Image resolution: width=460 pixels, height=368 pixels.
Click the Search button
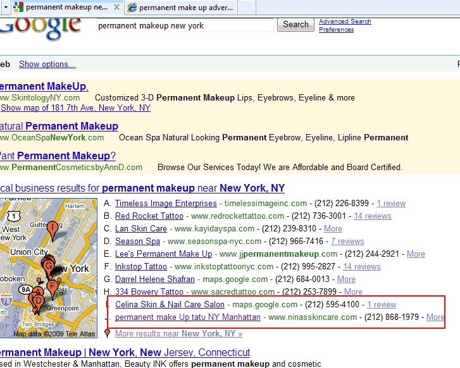click(x=295, y=24)
